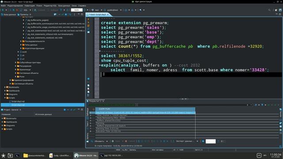This screenshot has width=283, height=159.
Task: Open the public@test schema selector
Action: pyautogui.click(x=112, y=10)
